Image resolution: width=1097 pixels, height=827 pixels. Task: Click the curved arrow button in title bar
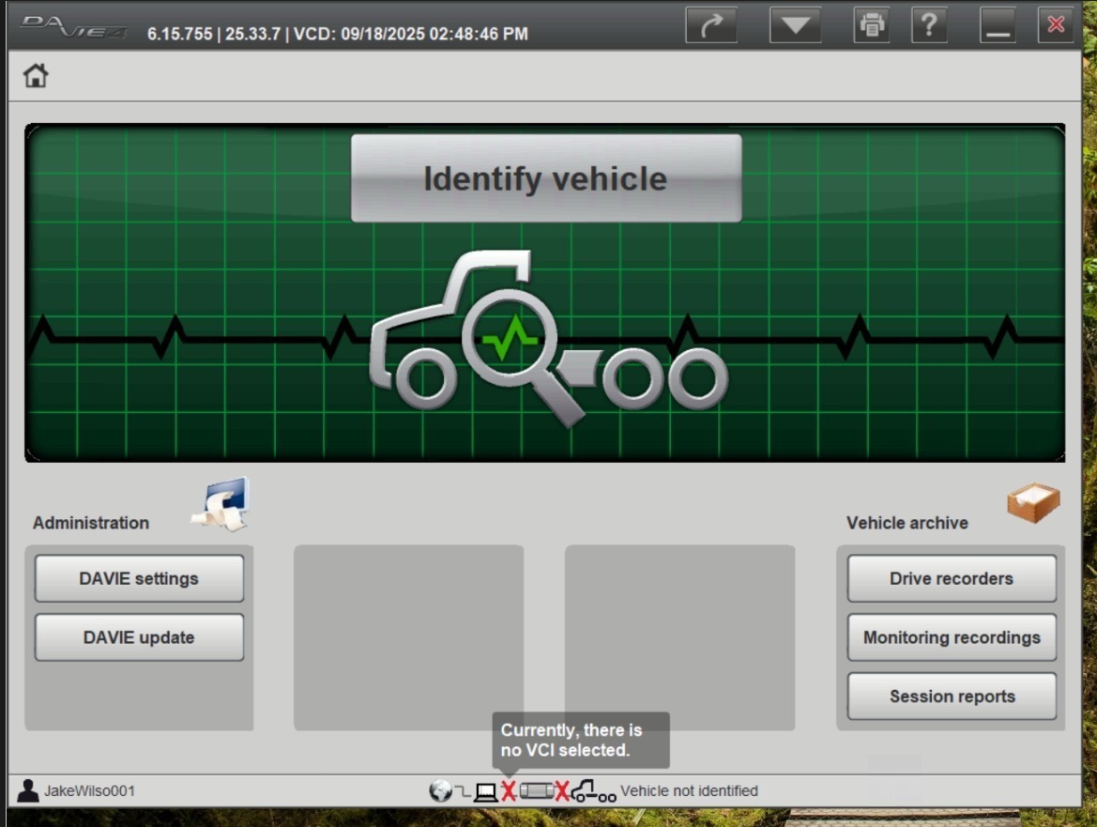point(711,25)
